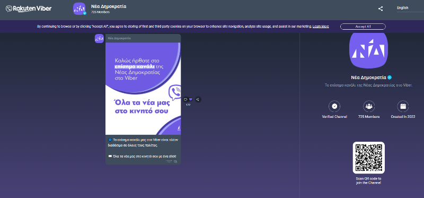Share the channel using the header share icon
The height and width of the screenshot is (198, 424).
pyautogui.click(x=381, y=8)
